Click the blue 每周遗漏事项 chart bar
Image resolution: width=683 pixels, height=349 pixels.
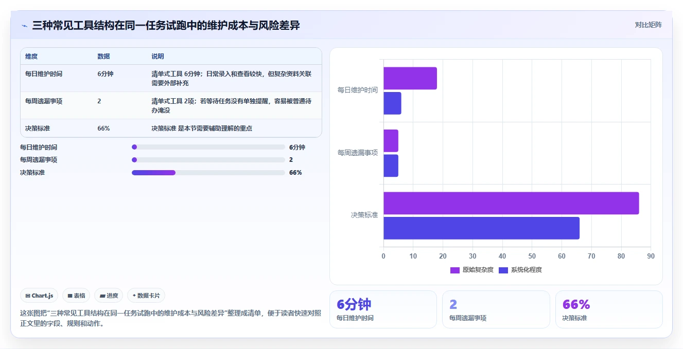(x=391, y=166)
